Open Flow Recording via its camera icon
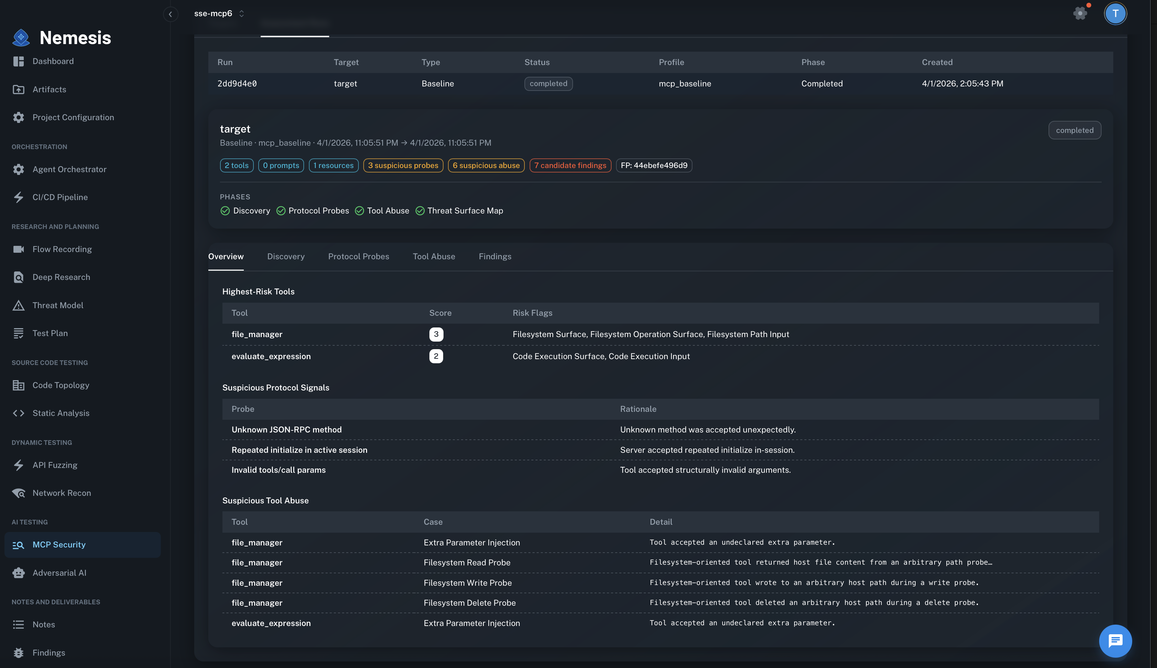This screenshot has width=1157, height=668. click(x=18, y=249)
